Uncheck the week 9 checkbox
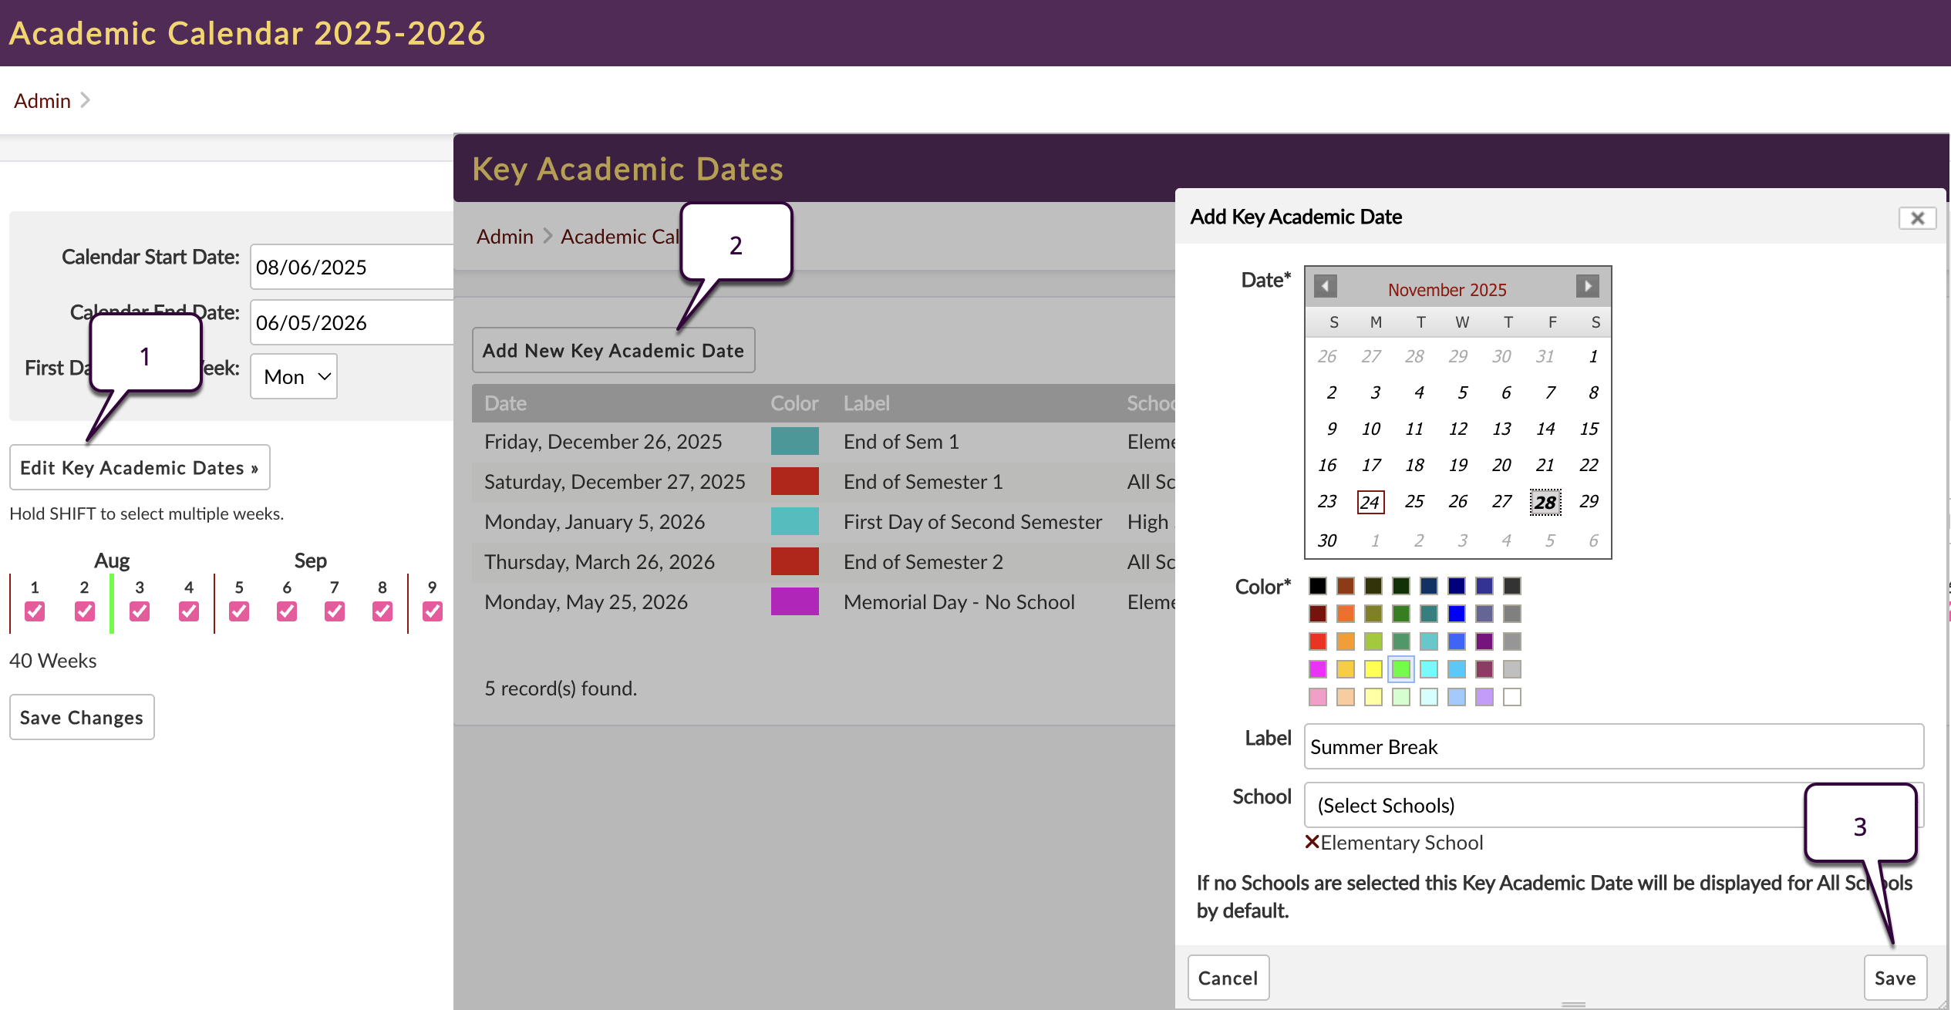Screen dimensions: 1951x1010 (433, 611)
